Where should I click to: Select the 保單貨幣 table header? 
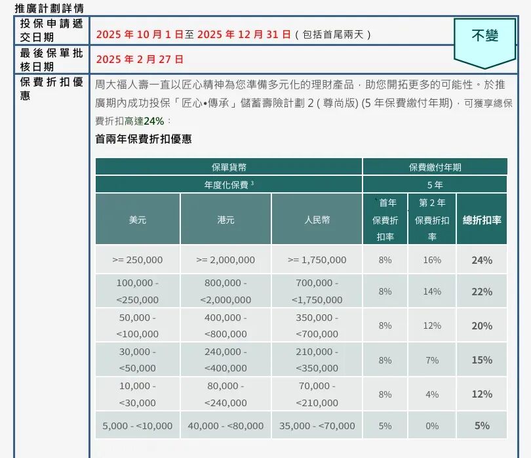click(x=229, y=167)
